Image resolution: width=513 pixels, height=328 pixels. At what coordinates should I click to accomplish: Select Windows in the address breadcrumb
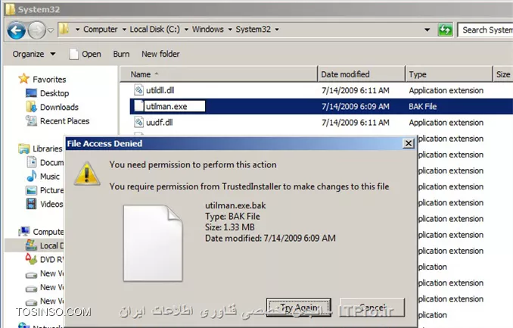click(208, 29)
